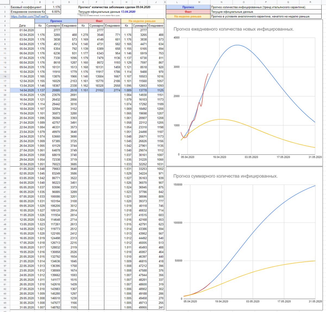Select the highlighted row 19 via its row number
This screenshot has height=312, width=326.
5,90
